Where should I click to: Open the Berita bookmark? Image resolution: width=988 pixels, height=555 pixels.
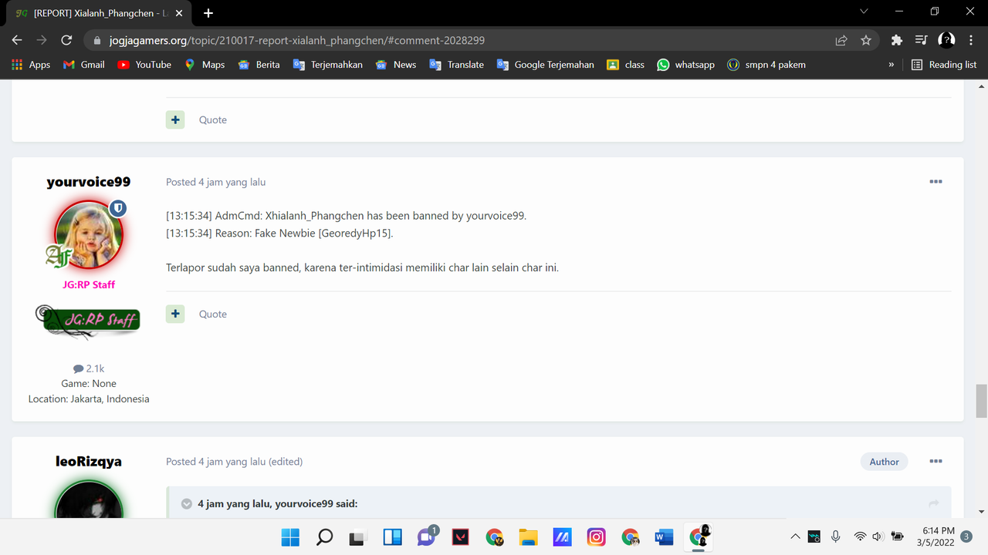[259, 65]
